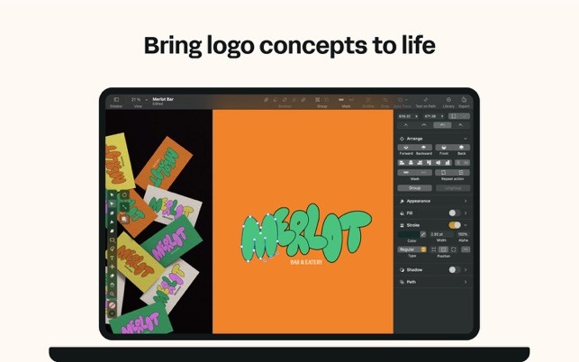Collapse the Arrange section chevron
The height and width of the screenshot is (362, 579).
[x=466, y=139]
